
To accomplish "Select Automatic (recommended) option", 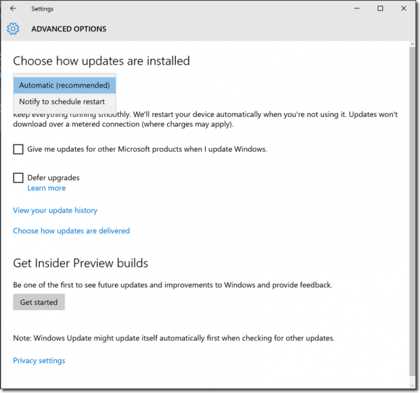I will tap(64, 85).
